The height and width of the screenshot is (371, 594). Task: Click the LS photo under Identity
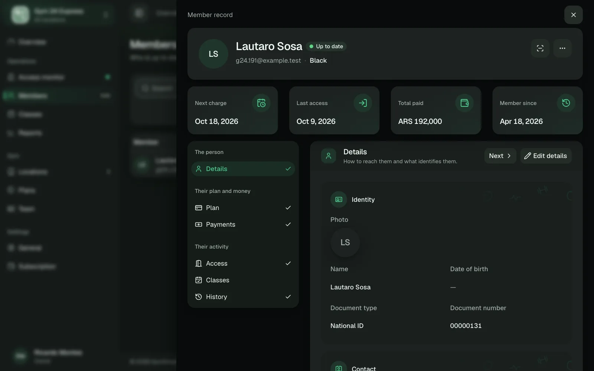coord(345,243)
